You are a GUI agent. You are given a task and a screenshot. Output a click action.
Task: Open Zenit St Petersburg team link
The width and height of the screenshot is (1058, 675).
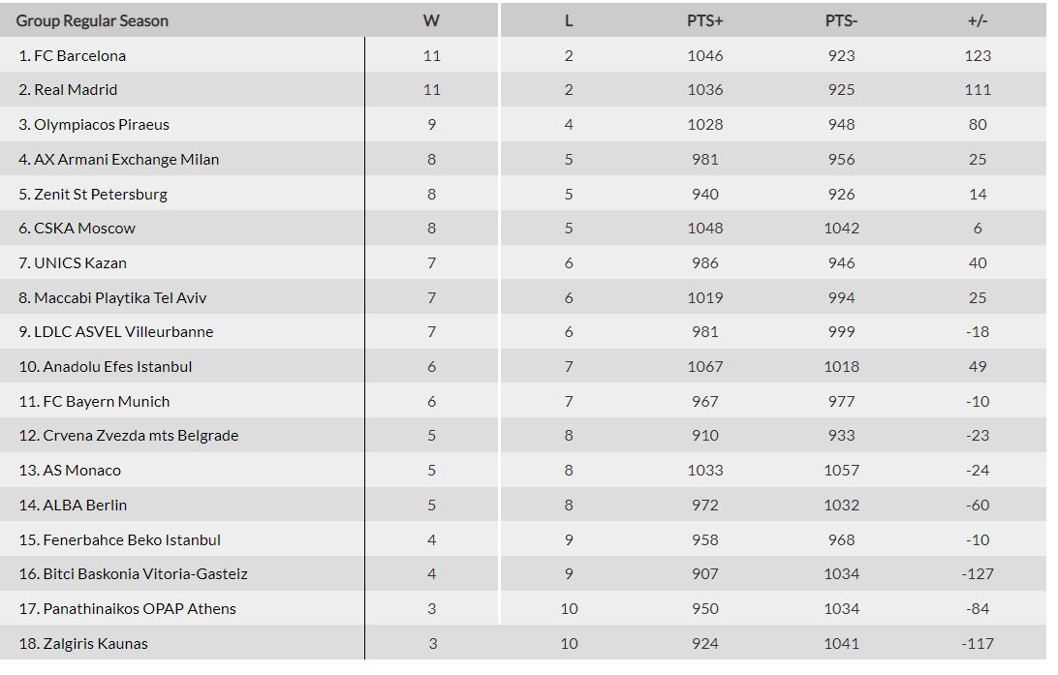(x=101, y=195)
